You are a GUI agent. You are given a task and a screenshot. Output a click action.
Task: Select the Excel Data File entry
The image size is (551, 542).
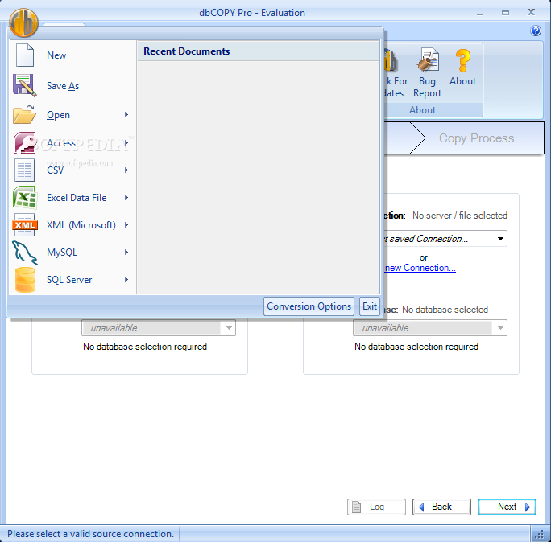pos(72,198)
